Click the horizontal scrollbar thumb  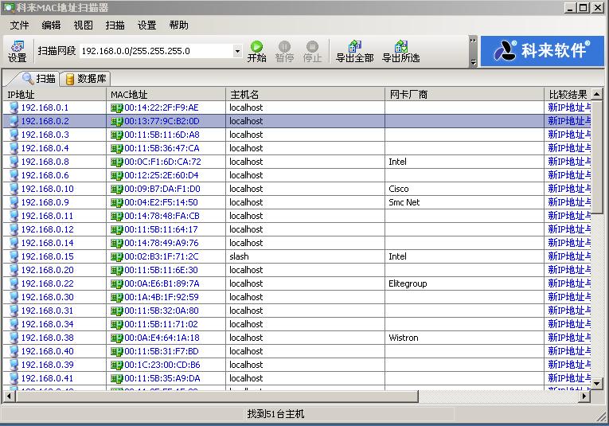point(217,396)
